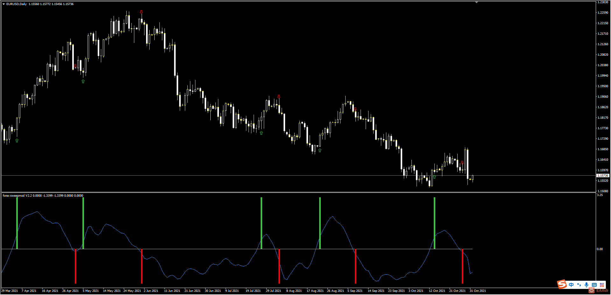Click the green signal bar near 23 Jul 2021
611x295 pixels.
click(x=261, y=223)
